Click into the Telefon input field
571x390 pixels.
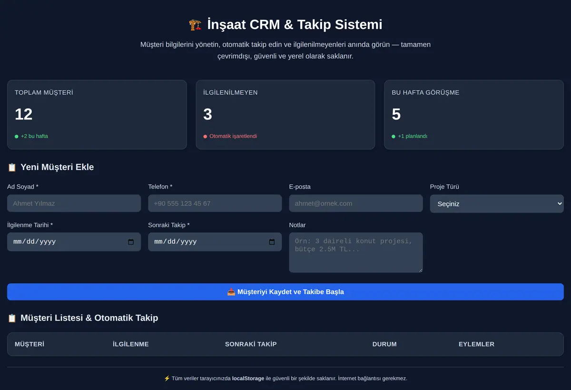click(215, 203)
